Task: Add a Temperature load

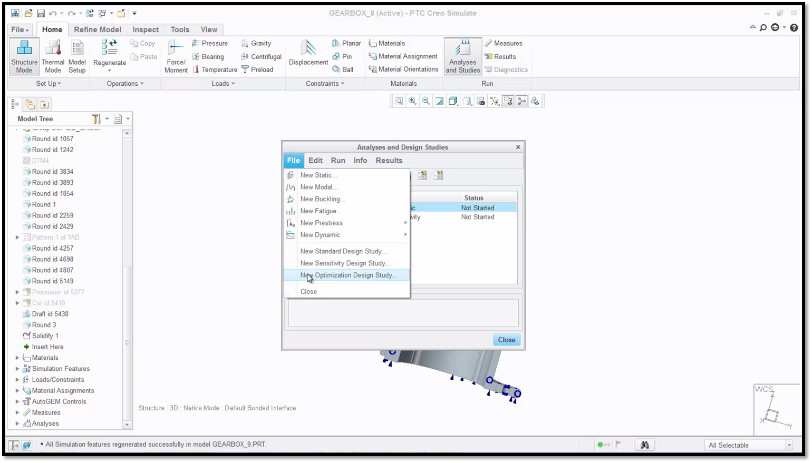Action: 215,70
